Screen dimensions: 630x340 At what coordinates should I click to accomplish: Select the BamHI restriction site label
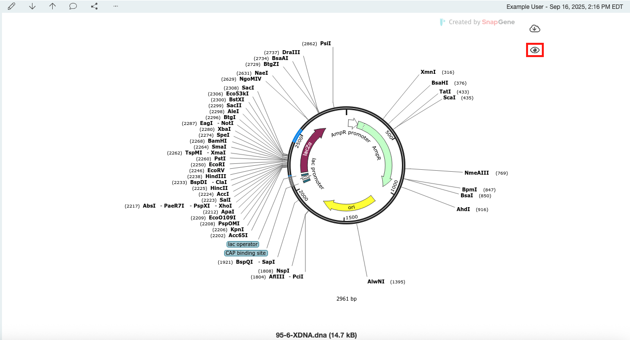coord(217,141)
